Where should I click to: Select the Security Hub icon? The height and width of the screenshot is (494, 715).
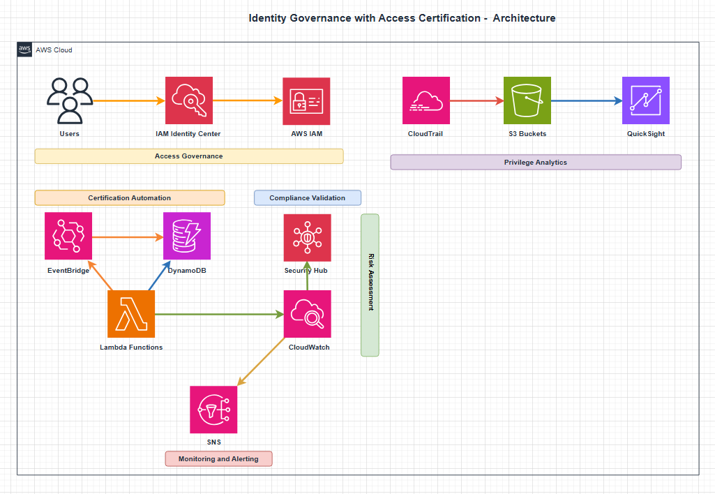coord(308,238)
